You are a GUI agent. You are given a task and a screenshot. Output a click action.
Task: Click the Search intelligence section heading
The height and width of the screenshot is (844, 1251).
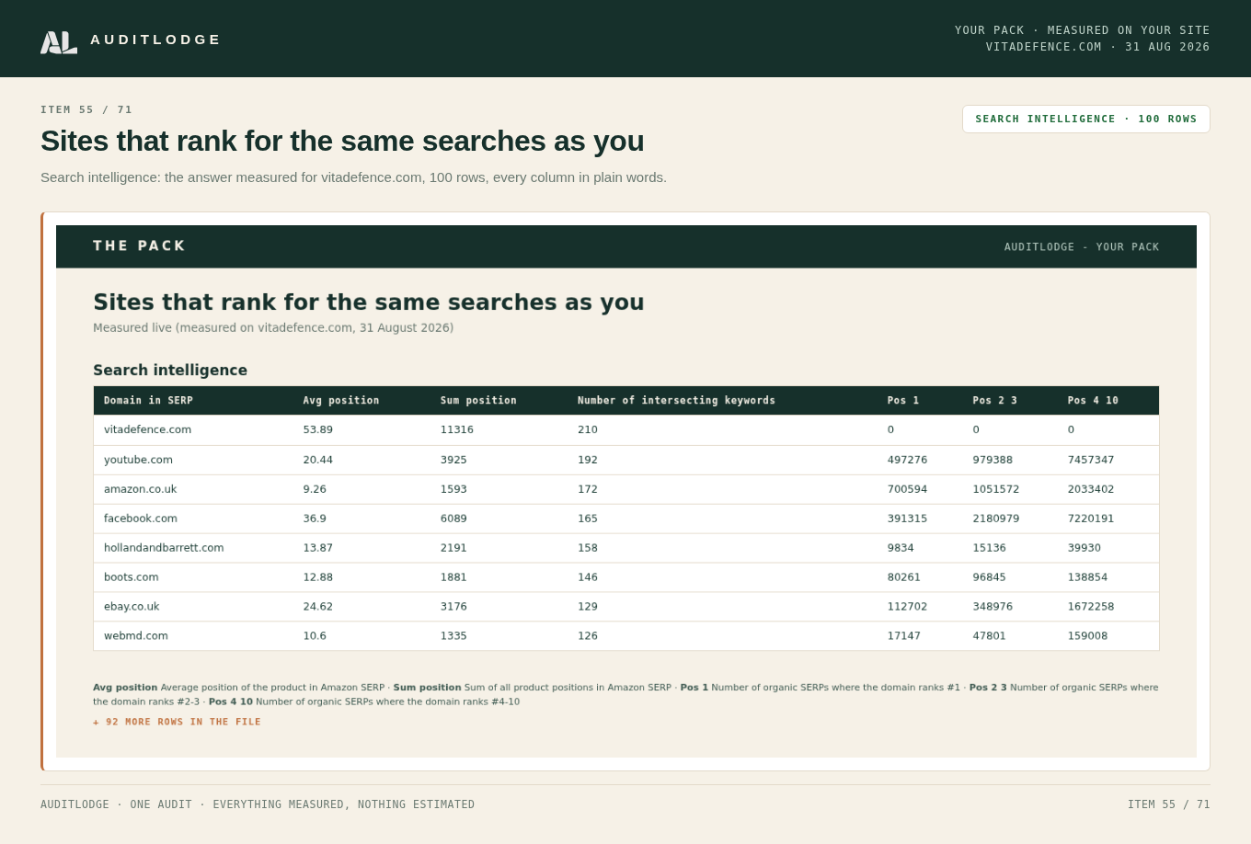(x=170, y=371)
